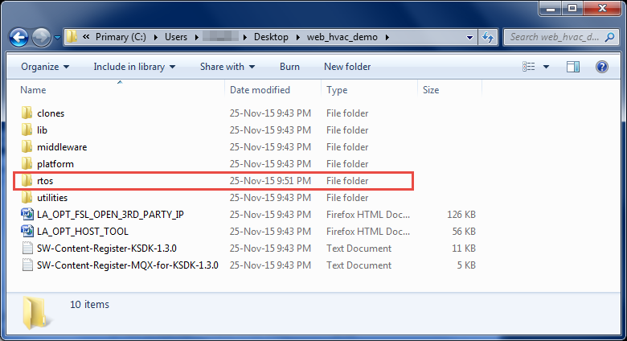627x341 pixels.
Task: Click the Burn toolbar button
Action: coord(289,67)
